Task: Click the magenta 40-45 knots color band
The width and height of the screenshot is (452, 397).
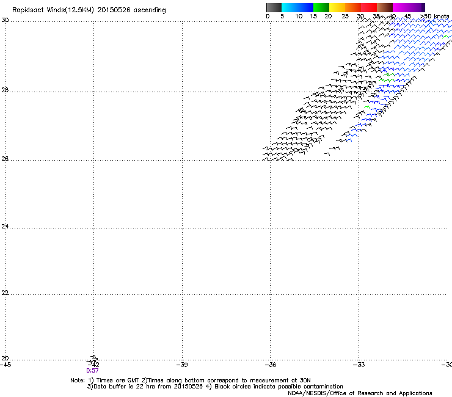Action: coord(401,7)
